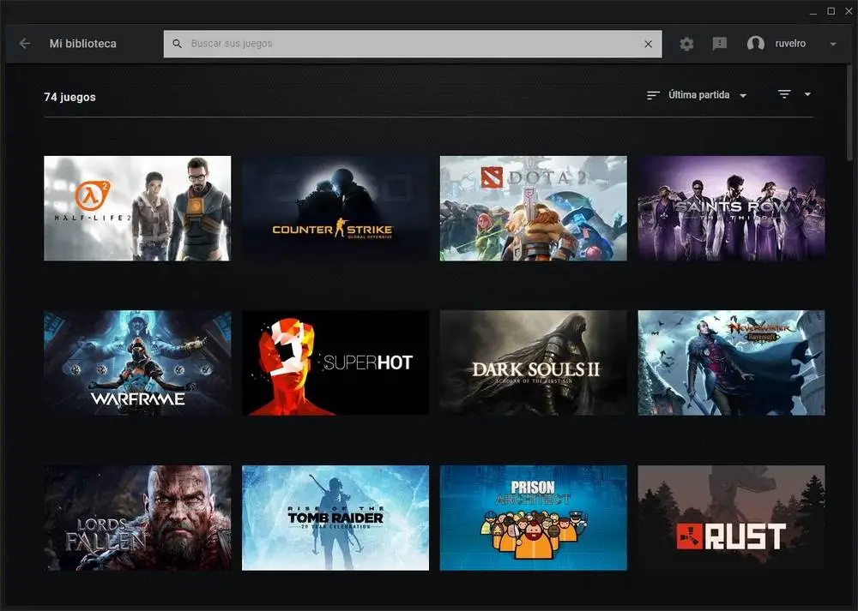Image resolution: width=858 pixels, height=611 pixels.
Task: Open Counter-Strike Global Offensive tile
Action: [x=335, y=208]
